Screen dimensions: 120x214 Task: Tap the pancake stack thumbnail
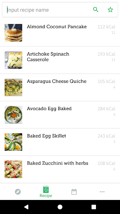point(13,33)
